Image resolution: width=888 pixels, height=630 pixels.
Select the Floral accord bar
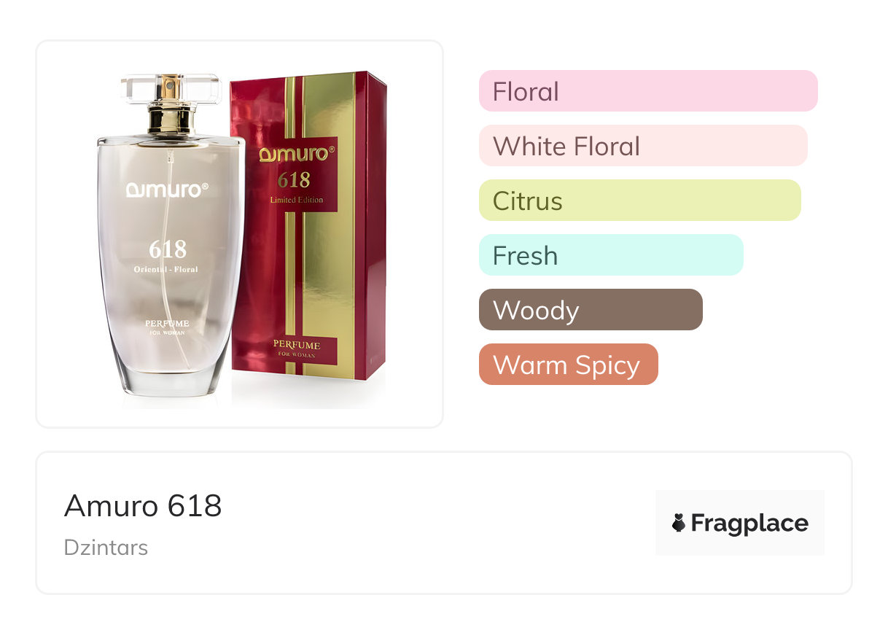(x=648, y=91)
